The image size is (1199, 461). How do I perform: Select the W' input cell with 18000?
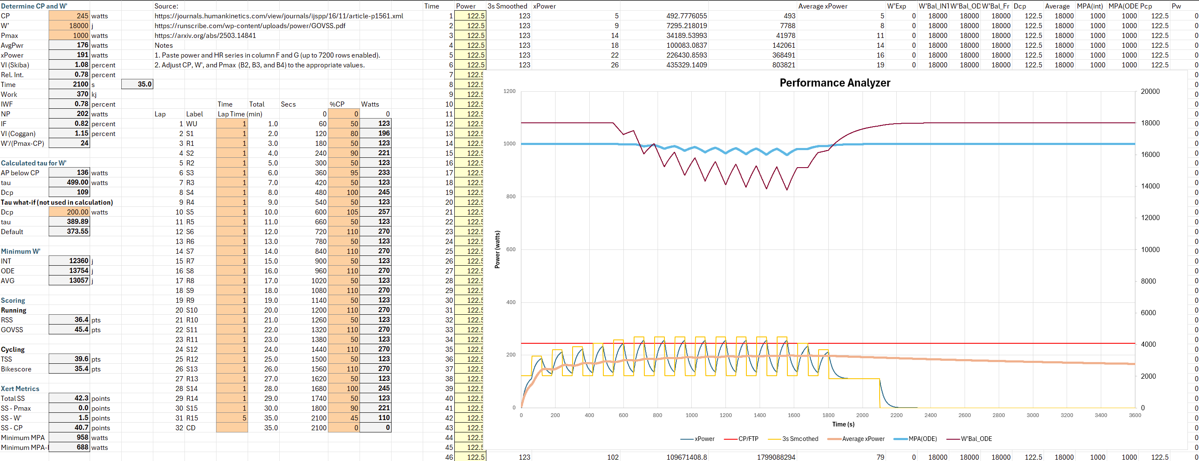(x=69, y=26)
